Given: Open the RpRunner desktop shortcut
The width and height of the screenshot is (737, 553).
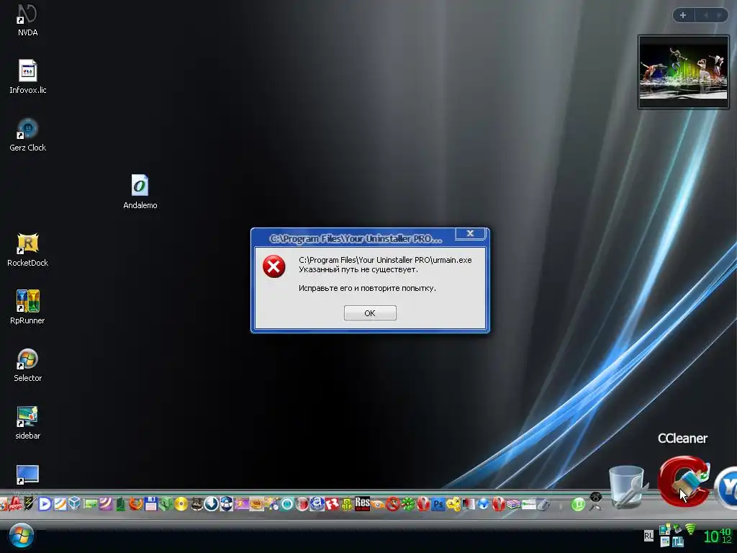Looking at the screenshot, I should point(28,307).
